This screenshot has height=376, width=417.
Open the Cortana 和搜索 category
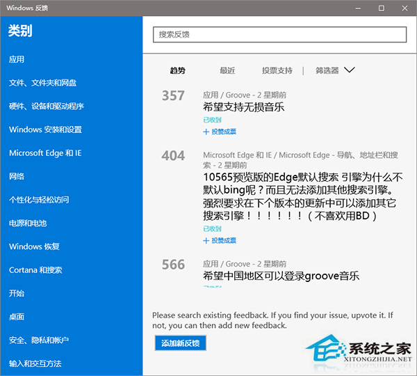35,270
